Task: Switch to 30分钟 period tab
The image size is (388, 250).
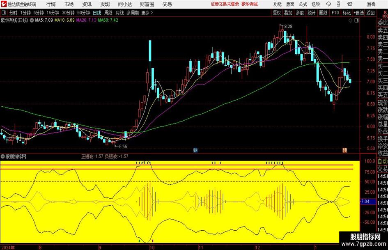Action: coord(68,13)
